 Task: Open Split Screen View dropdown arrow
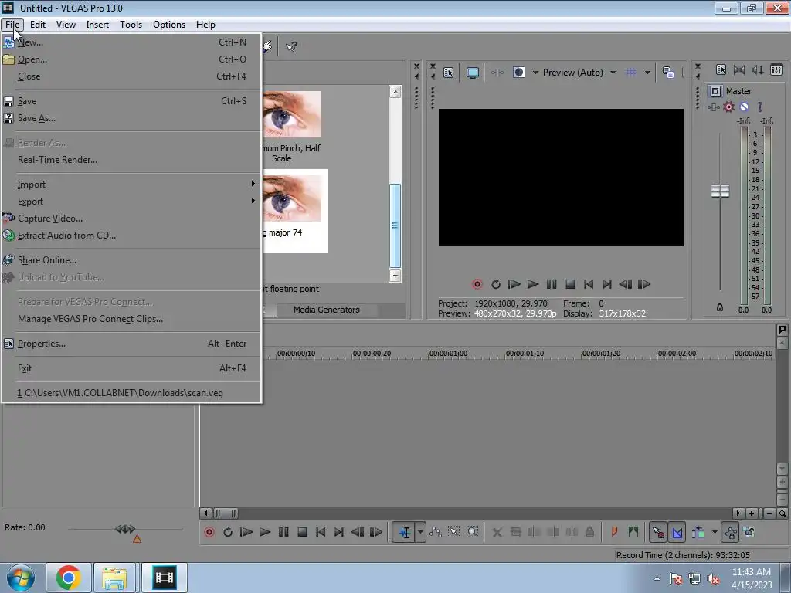click(x=535, y=73)
